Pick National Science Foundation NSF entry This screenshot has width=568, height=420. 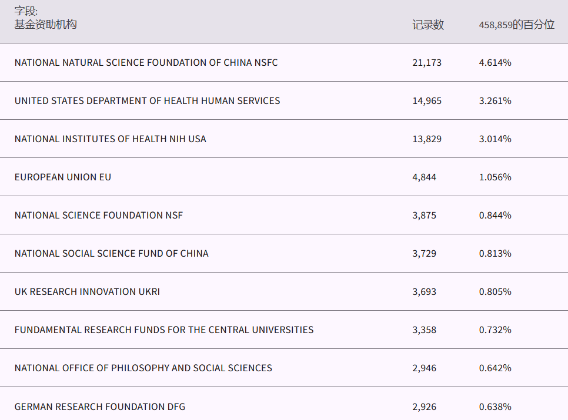(x=98, y=215)
